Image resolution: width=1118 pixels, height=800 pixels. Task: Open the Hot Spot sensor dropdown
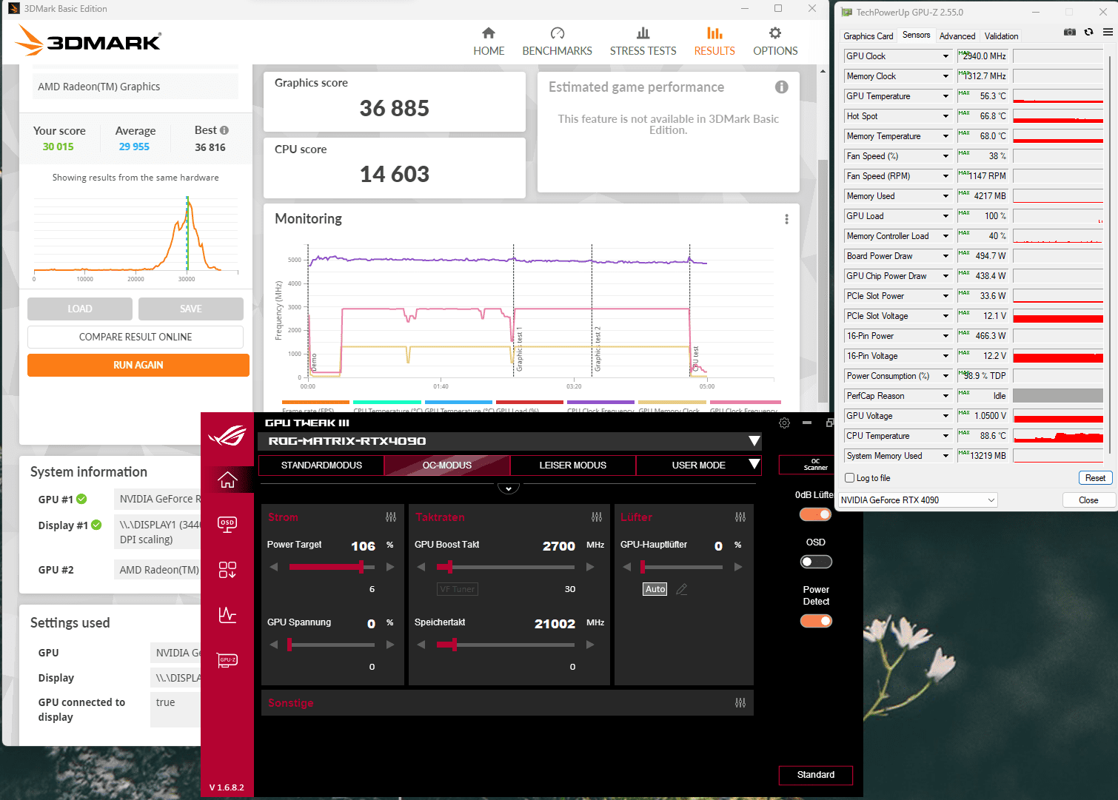click(945, 116)
